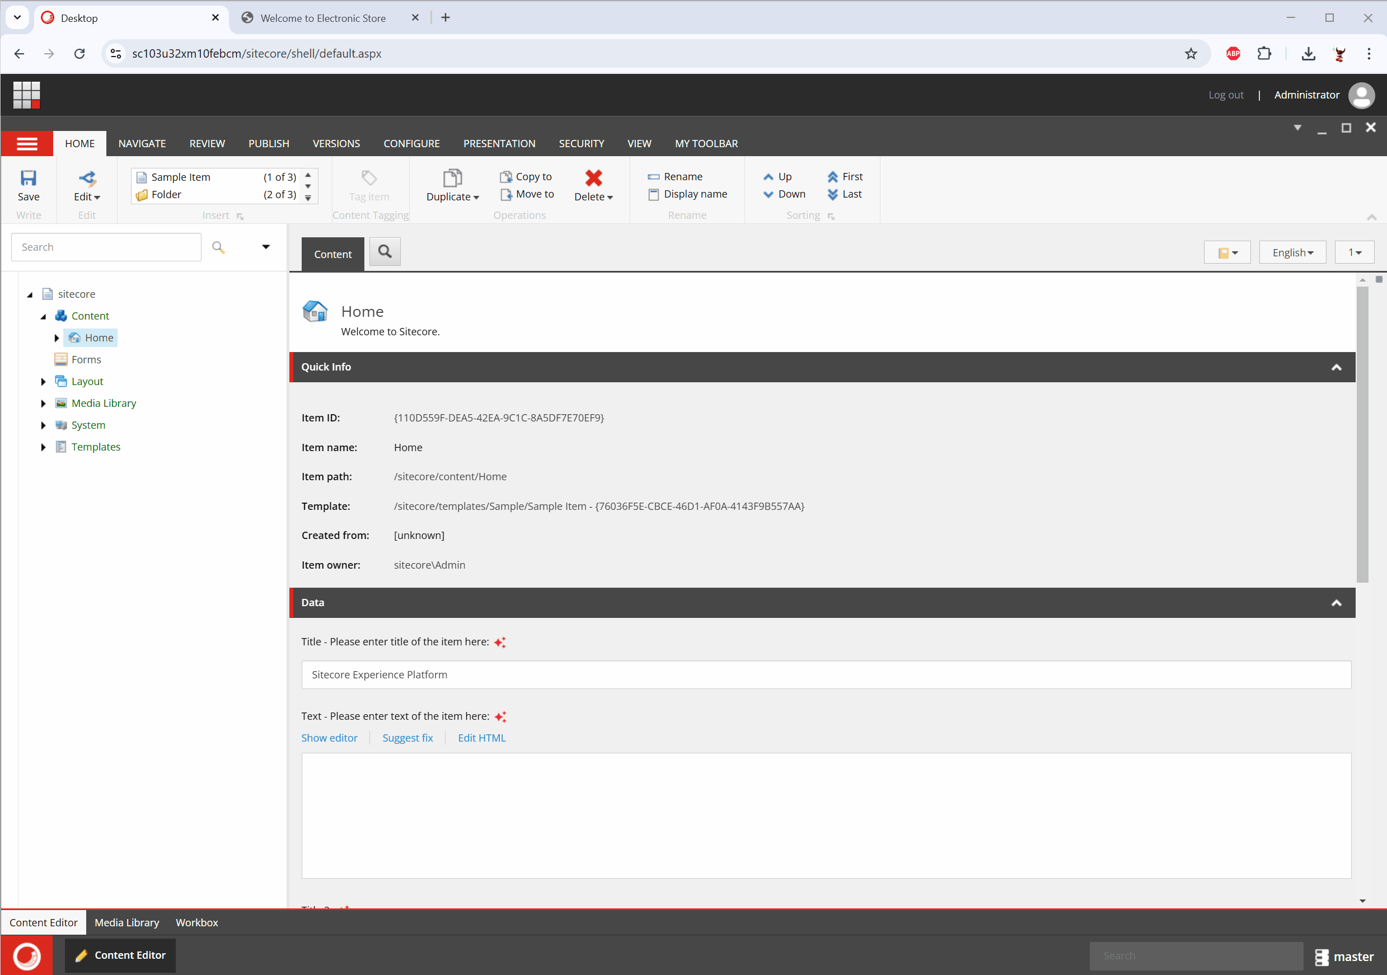Open the Sitecore launchpad grid icon
1387x975 pixels.
(x=26, y=95)
